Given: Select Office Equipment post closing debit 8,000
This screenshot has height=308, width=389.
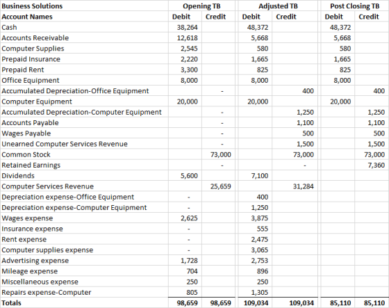Looking at the screenshot, I should point(342,80).
